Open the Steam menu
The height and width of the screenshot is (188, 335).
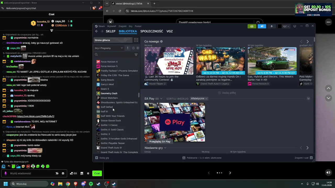click(100, 26)
